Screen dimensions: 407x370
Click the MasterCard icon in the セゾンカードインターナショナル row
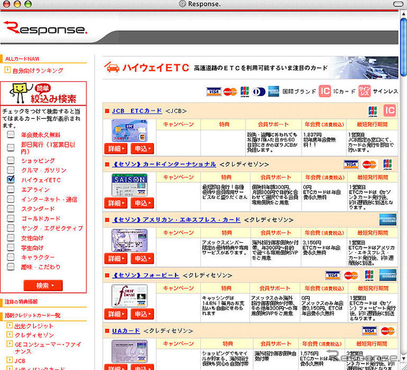tap(369, 164)
